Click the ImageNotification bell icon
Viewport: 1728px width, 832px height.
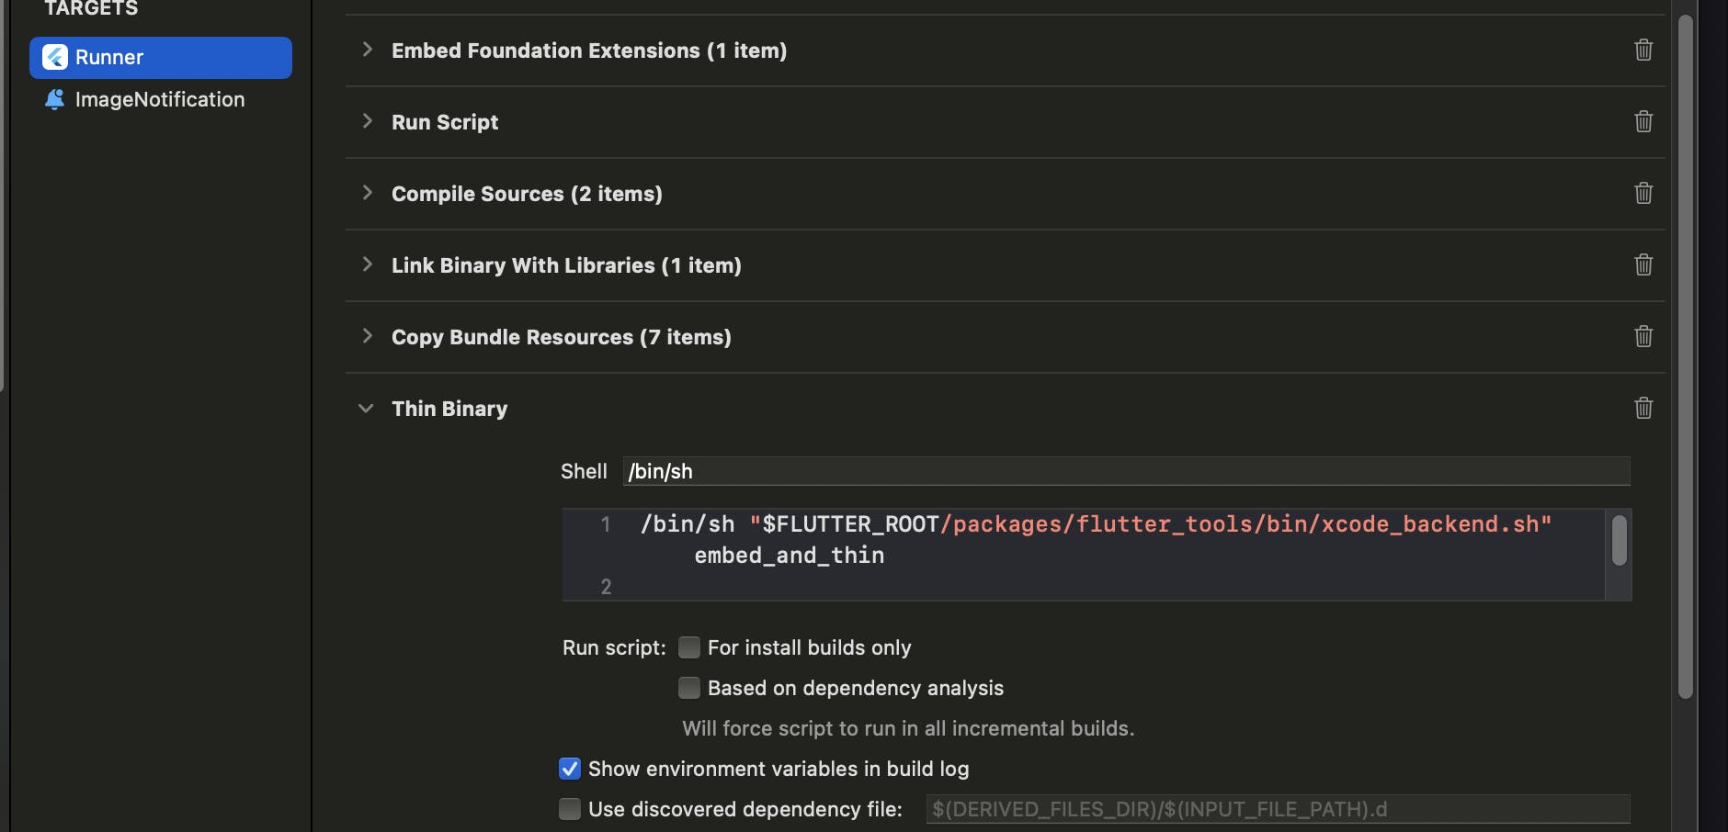55,99
